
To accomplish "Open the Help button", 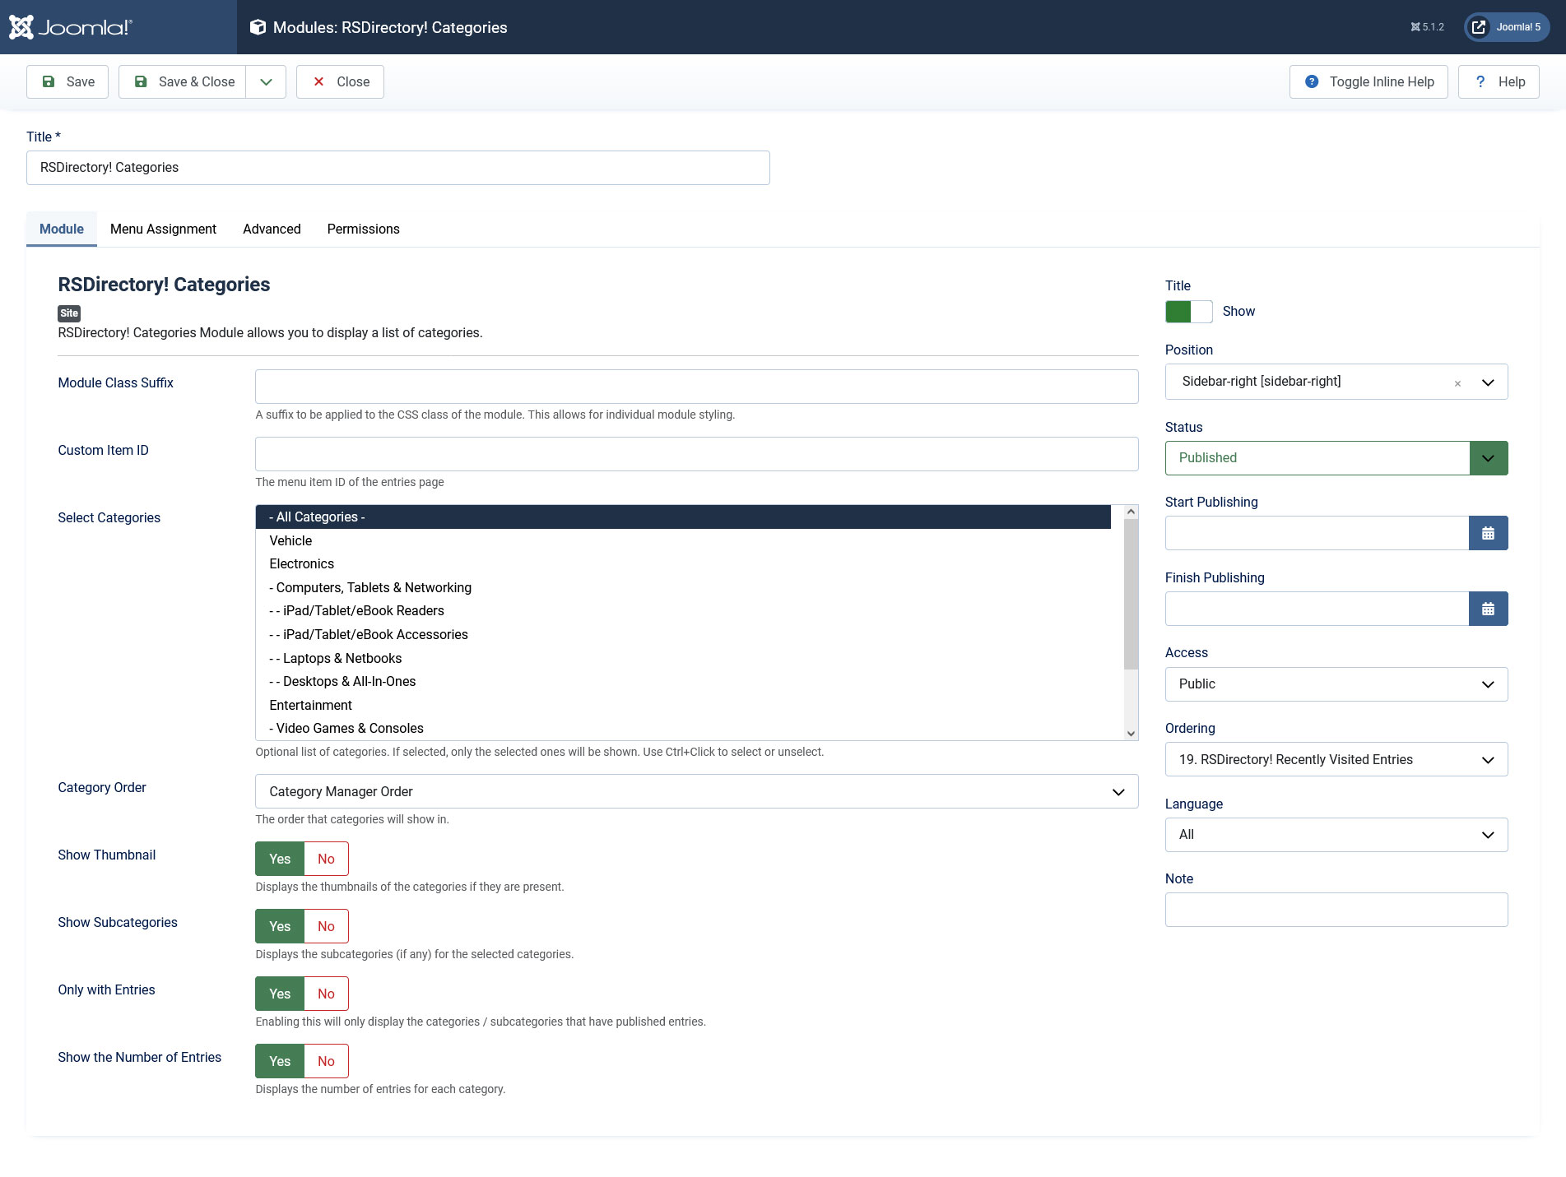I will pos(1499,81).
